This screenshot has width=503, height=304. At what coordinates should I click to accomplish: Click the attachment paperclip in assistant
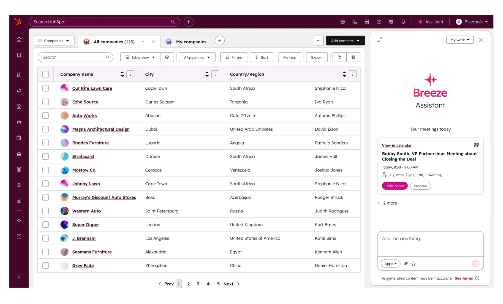pyautogui.click(x=406, y=264)
